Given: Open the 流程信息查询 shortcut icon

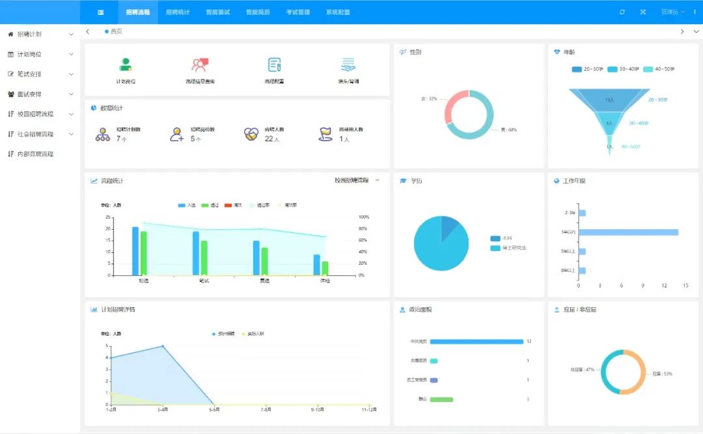Looking at the screenshot, I should tap(199, 64).
